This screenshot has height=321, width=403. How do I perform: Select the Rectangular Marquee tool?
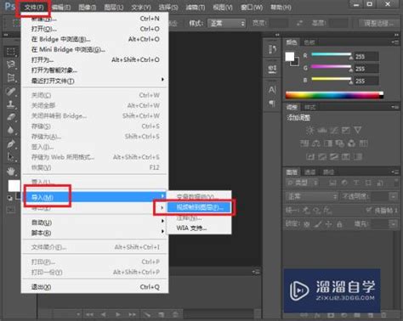(11, 52)
